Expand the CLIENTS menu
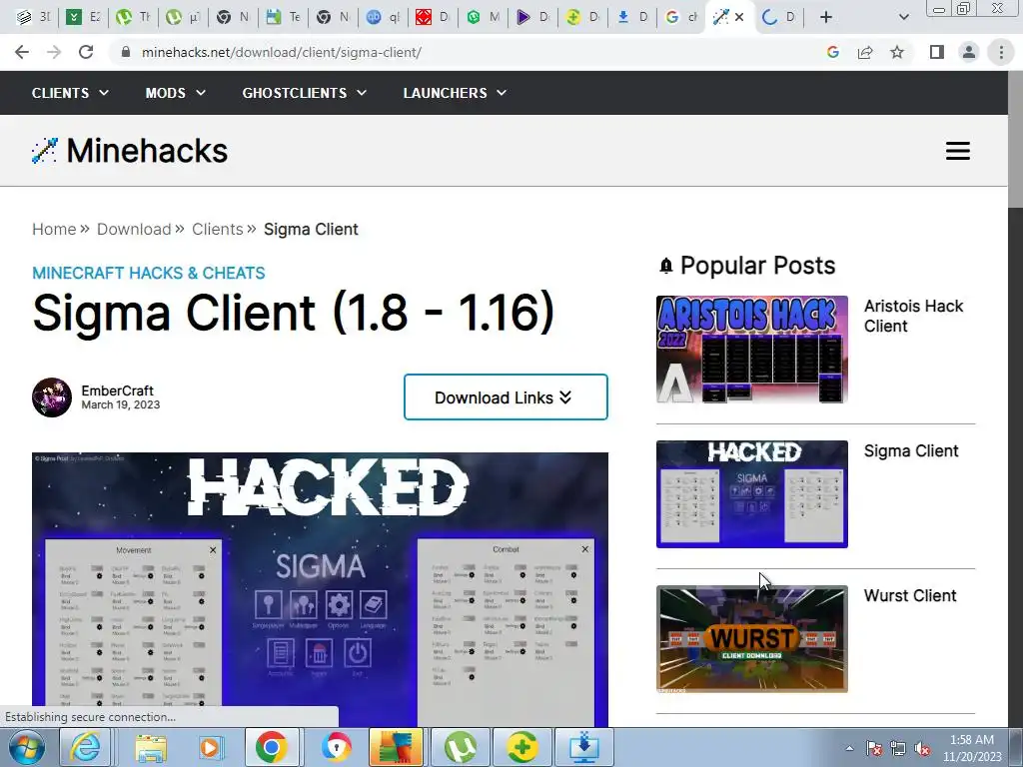 70,93
